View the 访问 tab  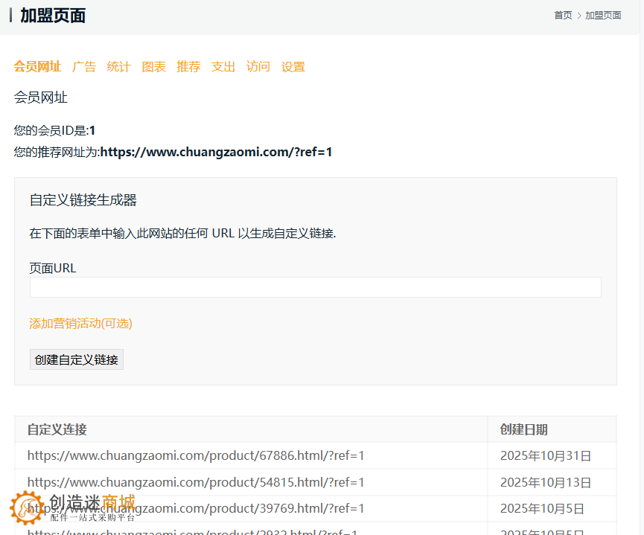pyautogui.click(x=258, y=66)
